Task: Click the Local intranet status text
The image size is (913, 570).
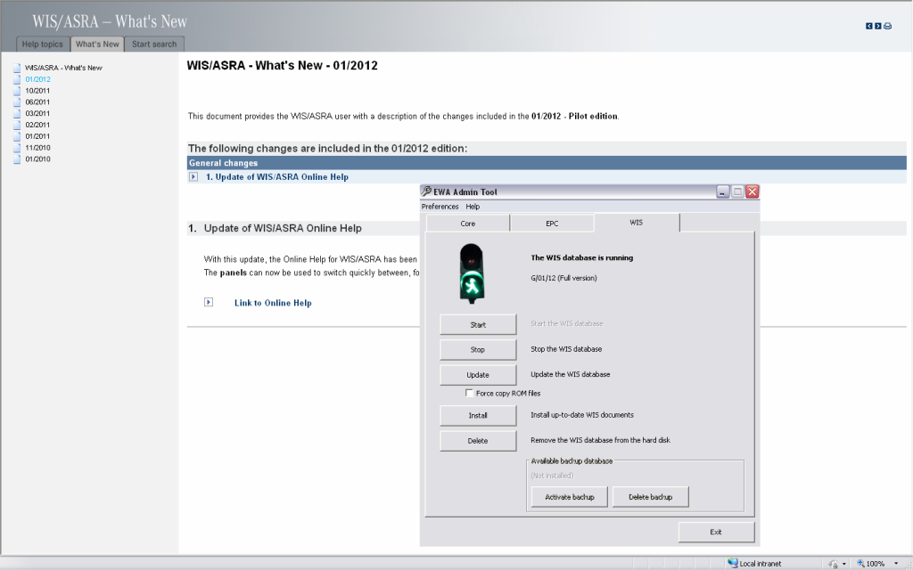Action: tap(761, 564)
